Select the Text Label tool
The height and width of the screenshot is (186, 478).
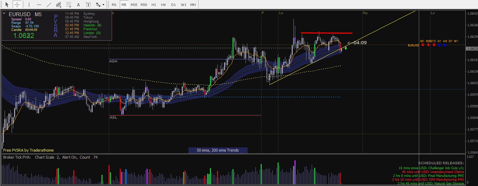tap(88, 5)
